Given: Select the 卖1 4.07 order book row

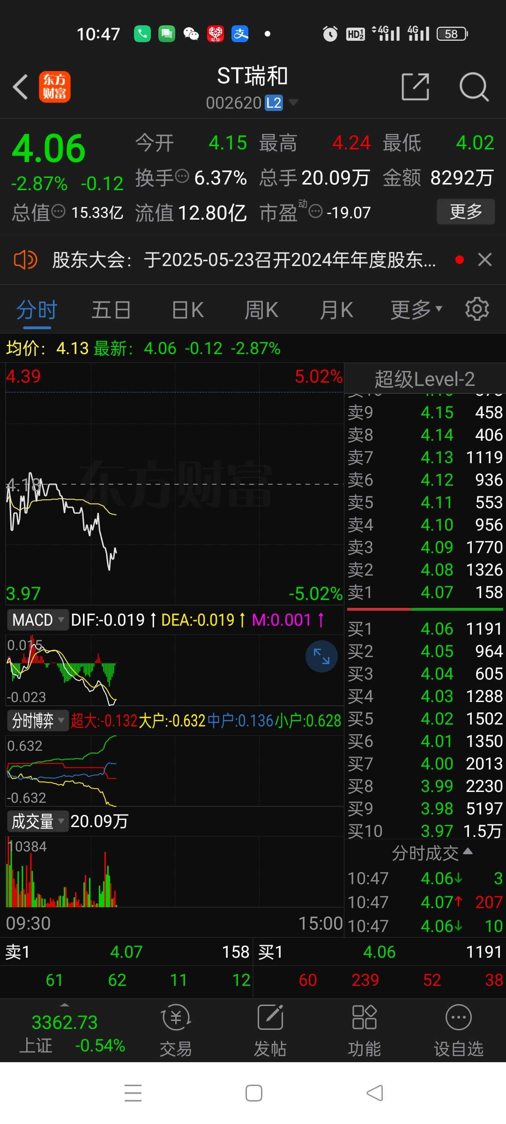Looking at the screenshot, I should [425, 592].
